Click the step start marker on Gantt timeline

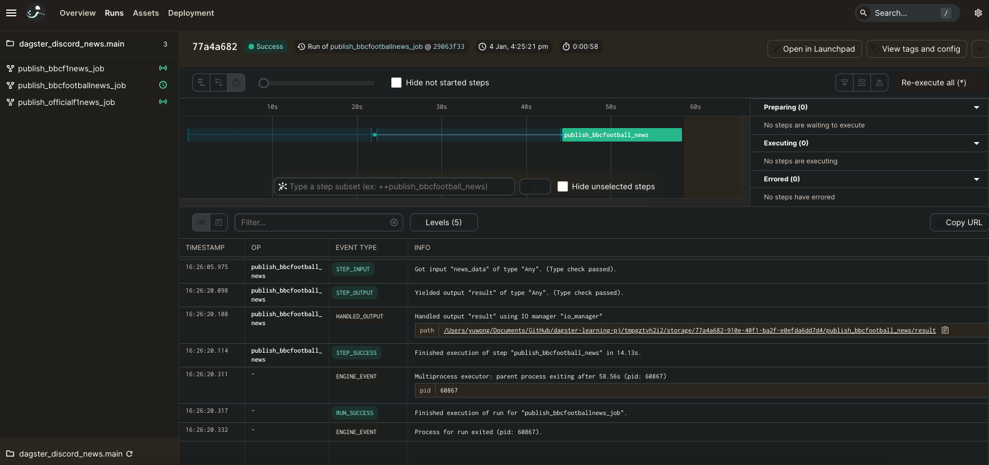[374, 135]
